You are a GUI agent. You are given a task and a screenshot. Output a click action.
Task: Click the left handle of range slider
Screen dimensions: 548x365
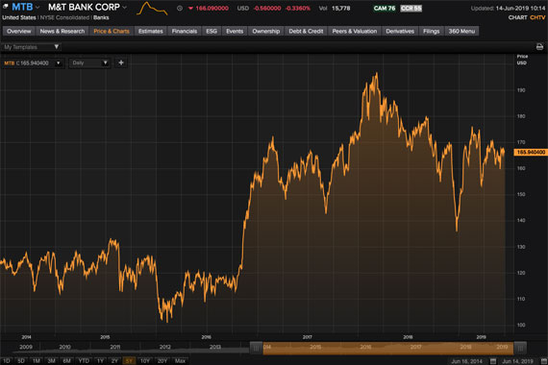(256, 348)
